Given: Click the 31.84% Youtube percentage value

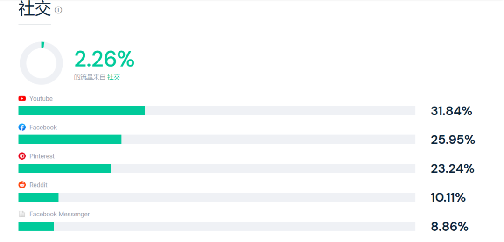Looking at the screenshot, I should pos(452,111).
